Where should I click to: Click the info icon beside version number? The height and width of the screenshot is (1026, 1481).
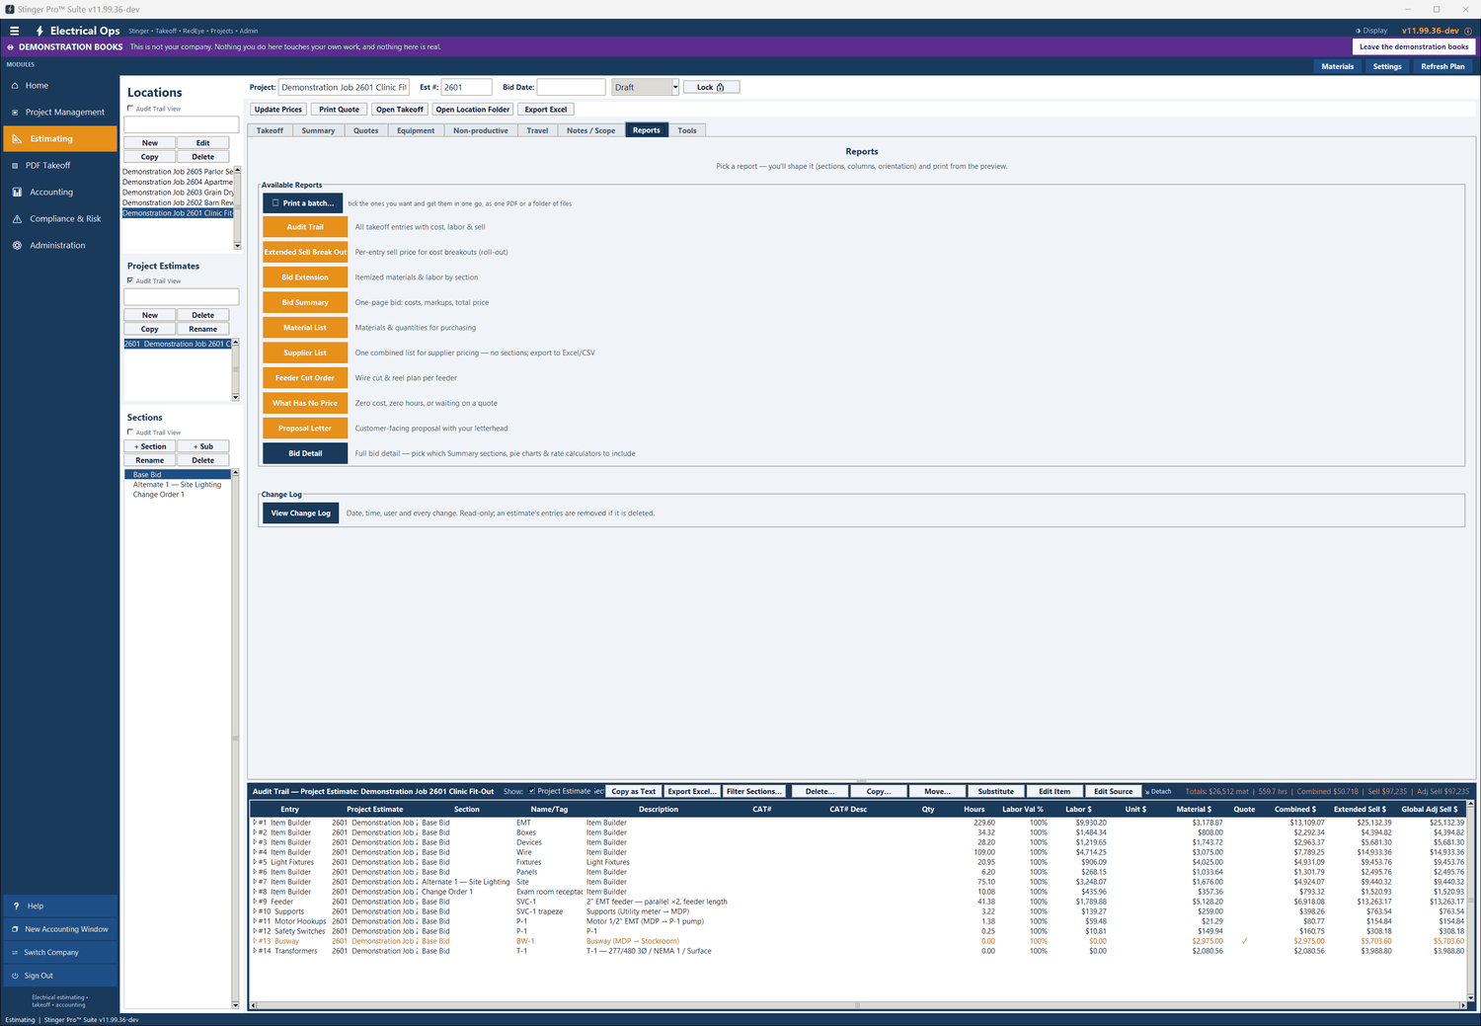(x=1468, y=31)
